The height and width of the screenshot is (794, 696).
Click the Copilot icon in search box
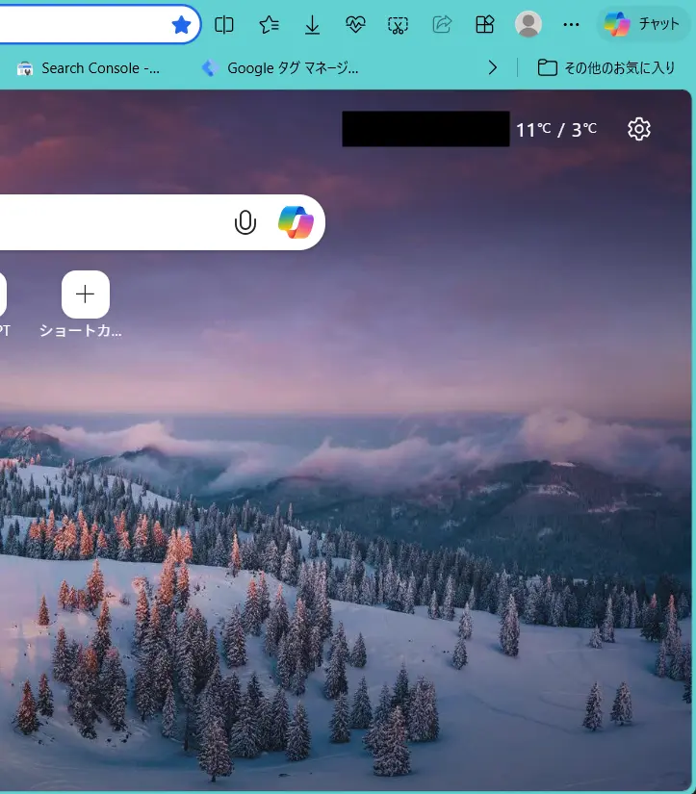point(296,223)
